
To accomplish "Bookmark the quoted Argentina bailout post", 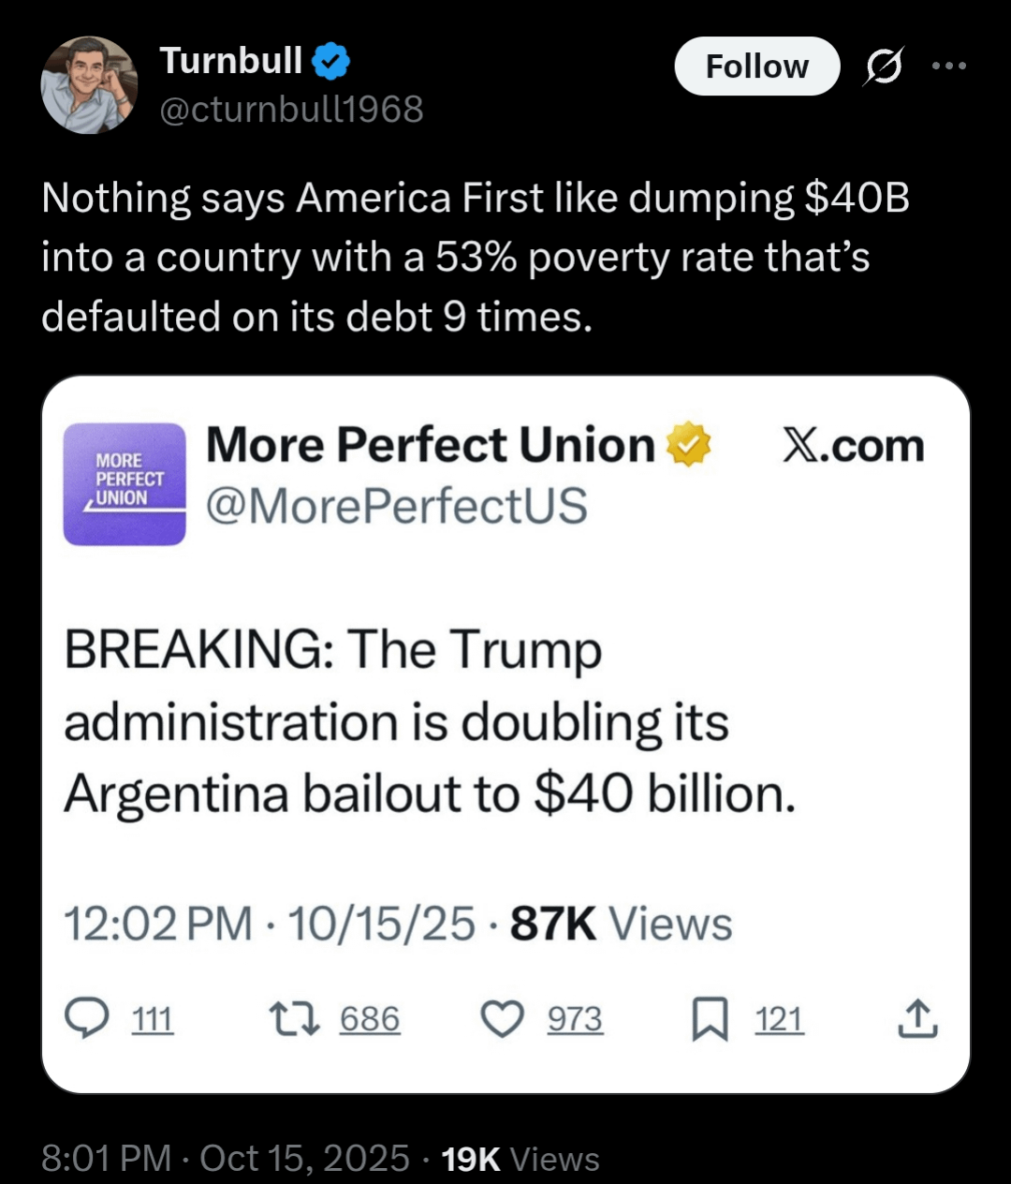I will pos(710,1019).
